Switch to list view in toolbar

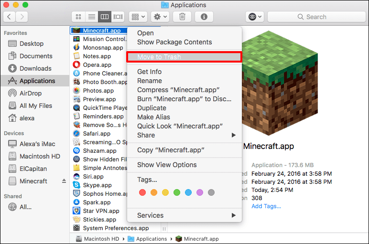92,17
